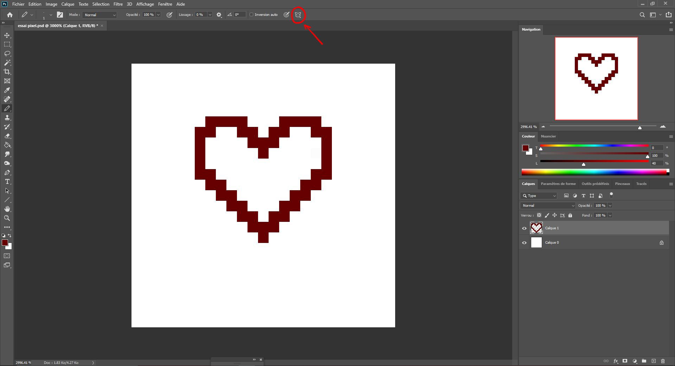Activate the circled symmetry butterfly icon

(x=298, y=15)
